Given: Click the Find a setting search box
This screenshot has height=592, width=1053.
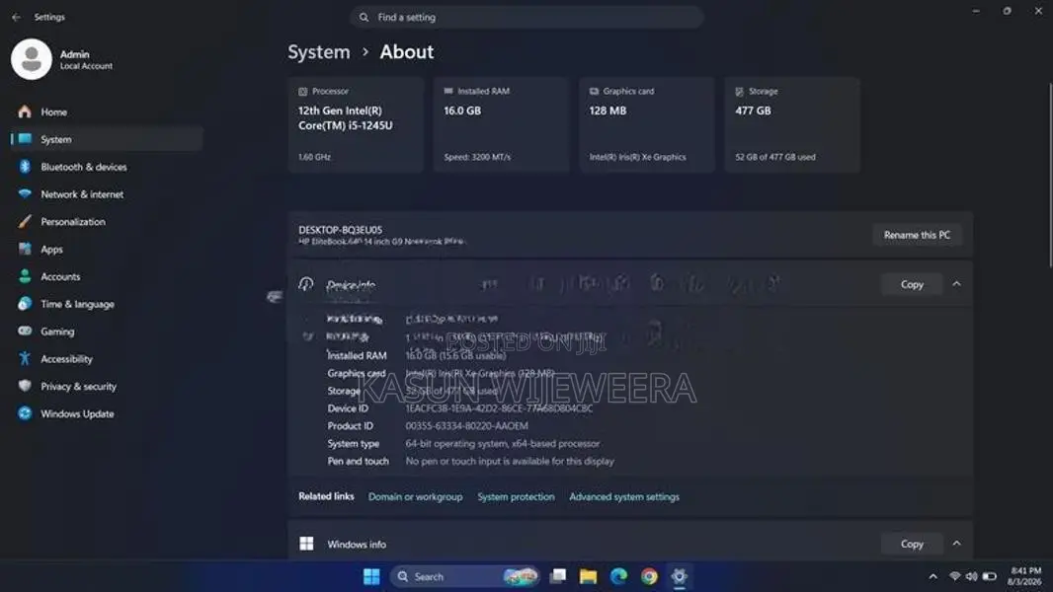Looking at the screenshot, I should 526,18.
